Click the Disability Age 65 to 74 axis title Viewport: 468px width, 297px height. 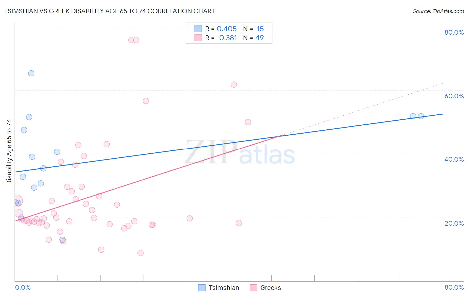pyautogui.click(x=9, y=152)
